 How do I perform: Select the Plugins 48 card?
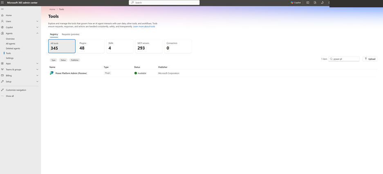click(91, 46)
